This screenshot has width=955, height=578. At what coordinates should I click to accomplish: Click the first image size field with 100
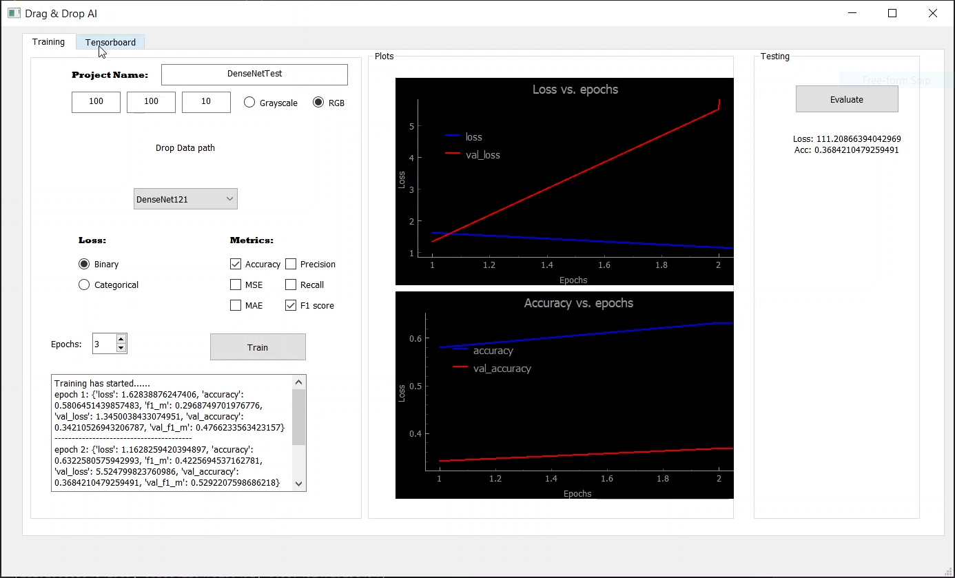(x=96, y=102)
